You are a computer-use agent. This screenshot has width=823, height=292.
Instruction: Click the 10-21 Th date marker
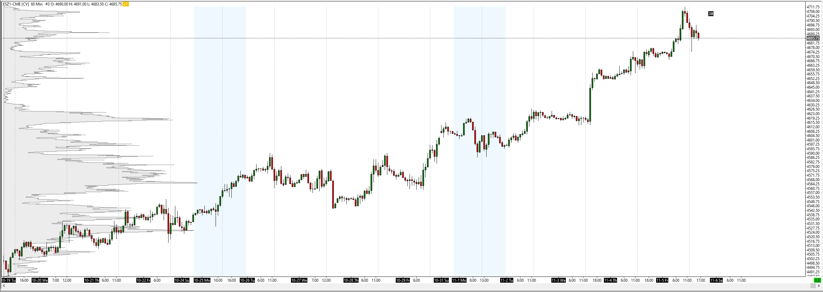92,280
